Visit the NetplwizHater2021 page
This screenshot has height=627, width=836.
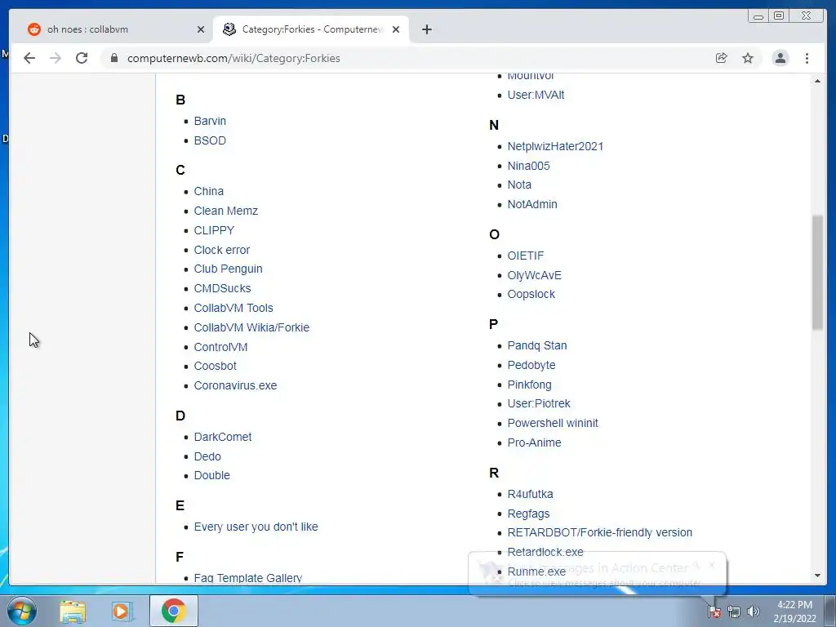point(555,147)
